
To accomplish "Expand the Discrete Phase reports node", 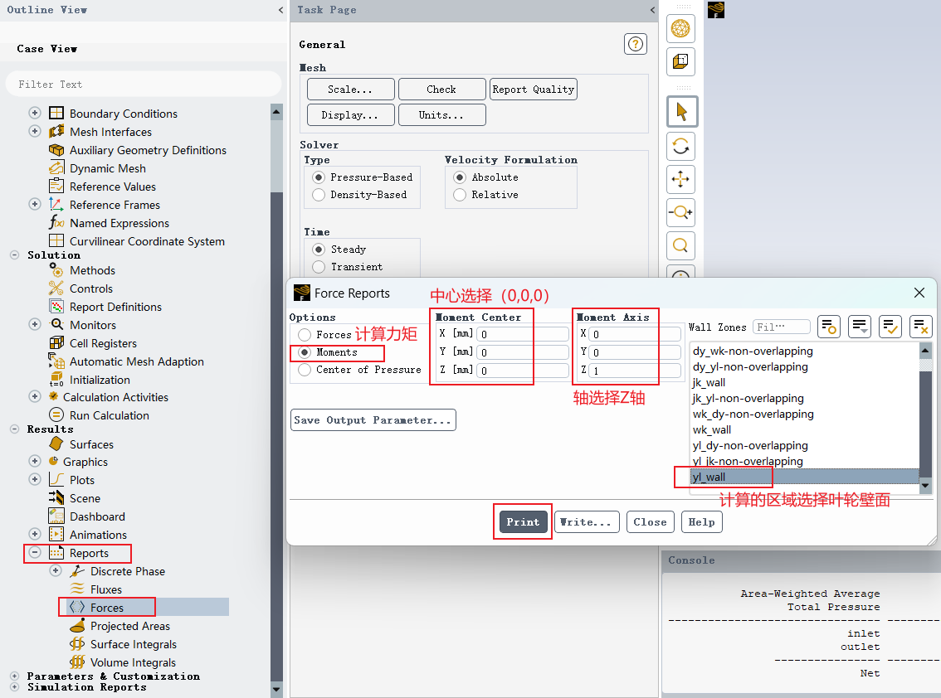I will coord(56,571).
